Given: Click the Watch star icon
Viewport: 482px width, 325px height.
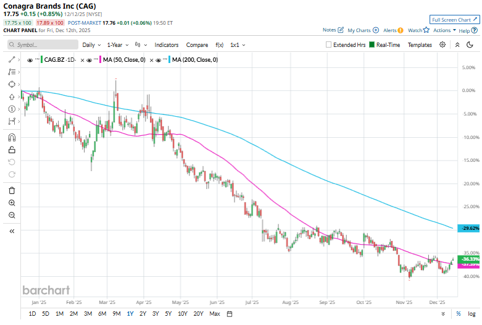Looking at the screenshot, I should [x=426, y=30].
